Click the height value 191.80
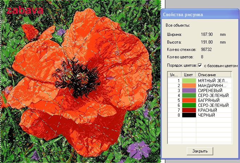The width and height of the screenshot is (240, 163). pyautogui.click(x=207, y=42)
